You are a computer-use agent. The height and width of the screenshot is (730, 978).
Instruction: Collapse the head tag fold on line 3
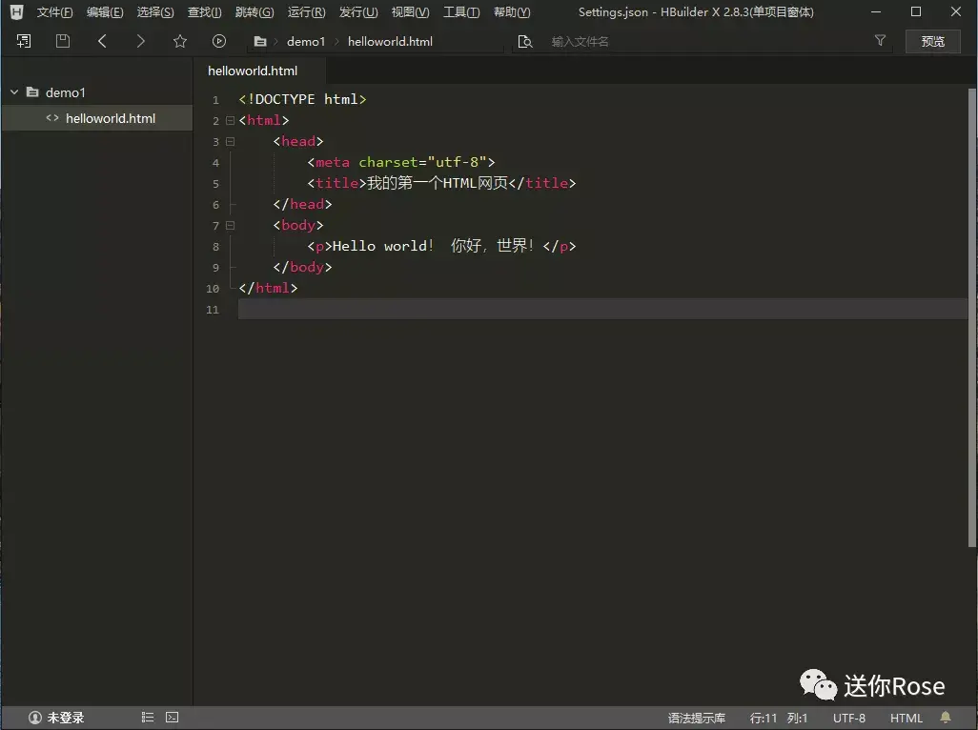(230, 142)
